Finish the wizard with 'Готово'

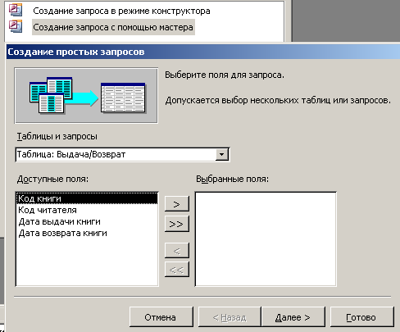pos(362,317)
